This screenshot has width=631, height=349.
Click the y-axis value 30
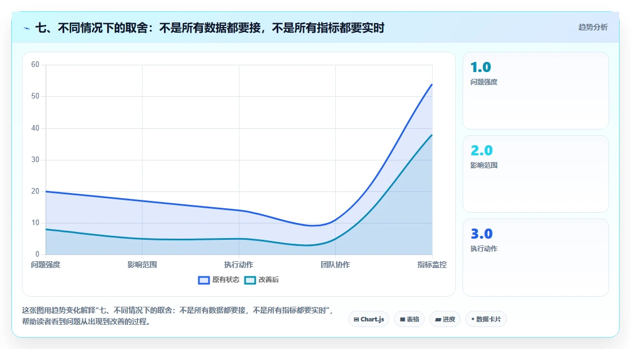point(35,160)
